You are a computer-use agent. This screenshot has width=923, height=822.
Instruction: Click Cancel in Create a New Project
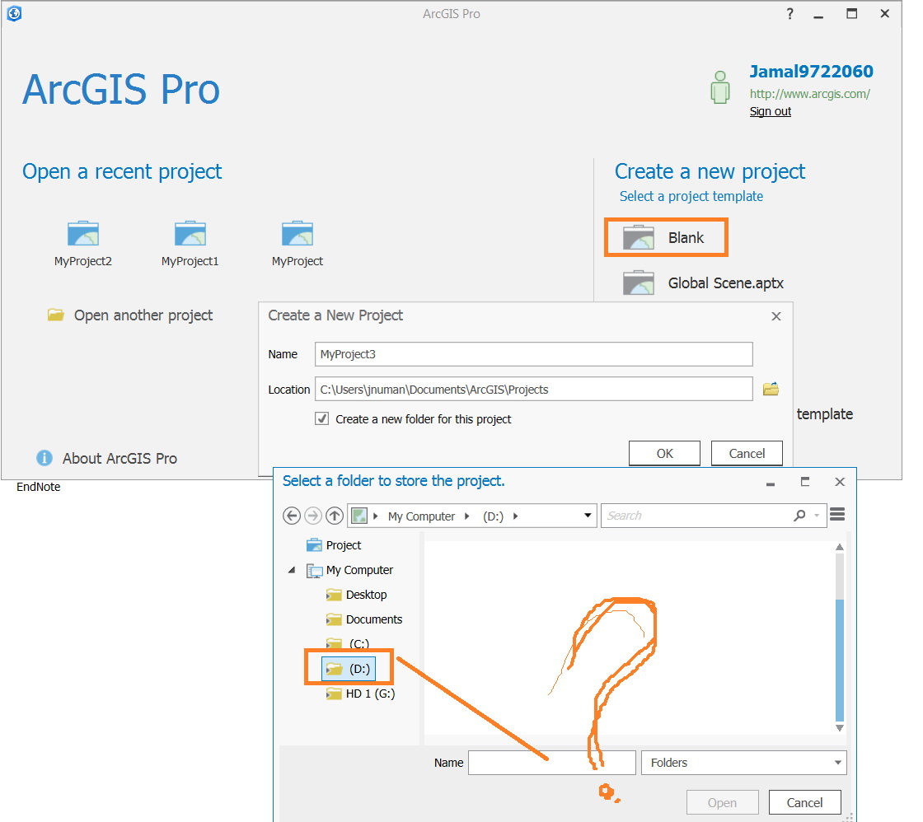click(747, 453)
